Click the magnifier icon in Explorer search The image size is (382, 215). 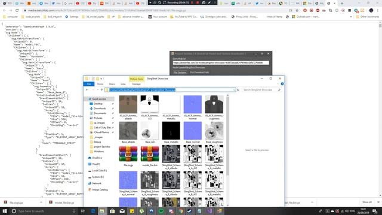click(279, 90)
